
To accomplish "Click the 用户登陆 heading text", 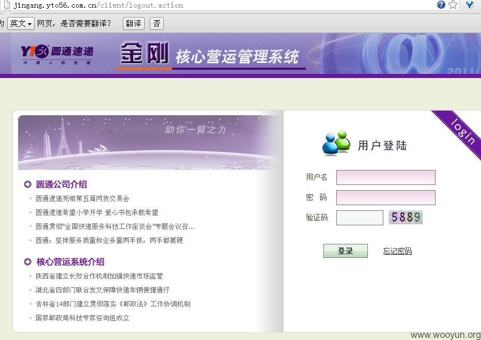I will pyautogui.click(x=382, y=145).
